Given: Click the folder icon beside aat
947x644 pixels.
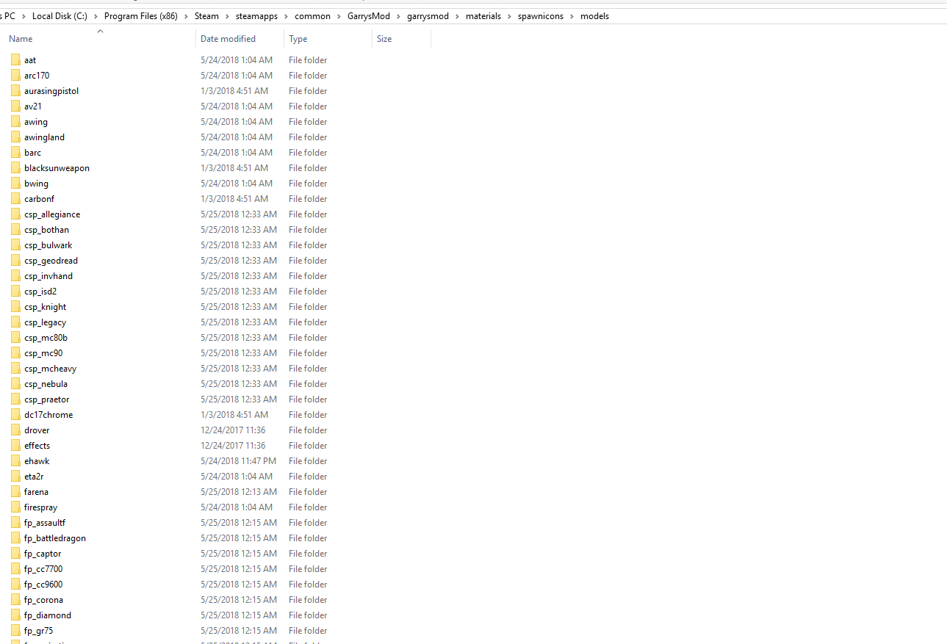Looking at the screenshot, I should point(16,60).
